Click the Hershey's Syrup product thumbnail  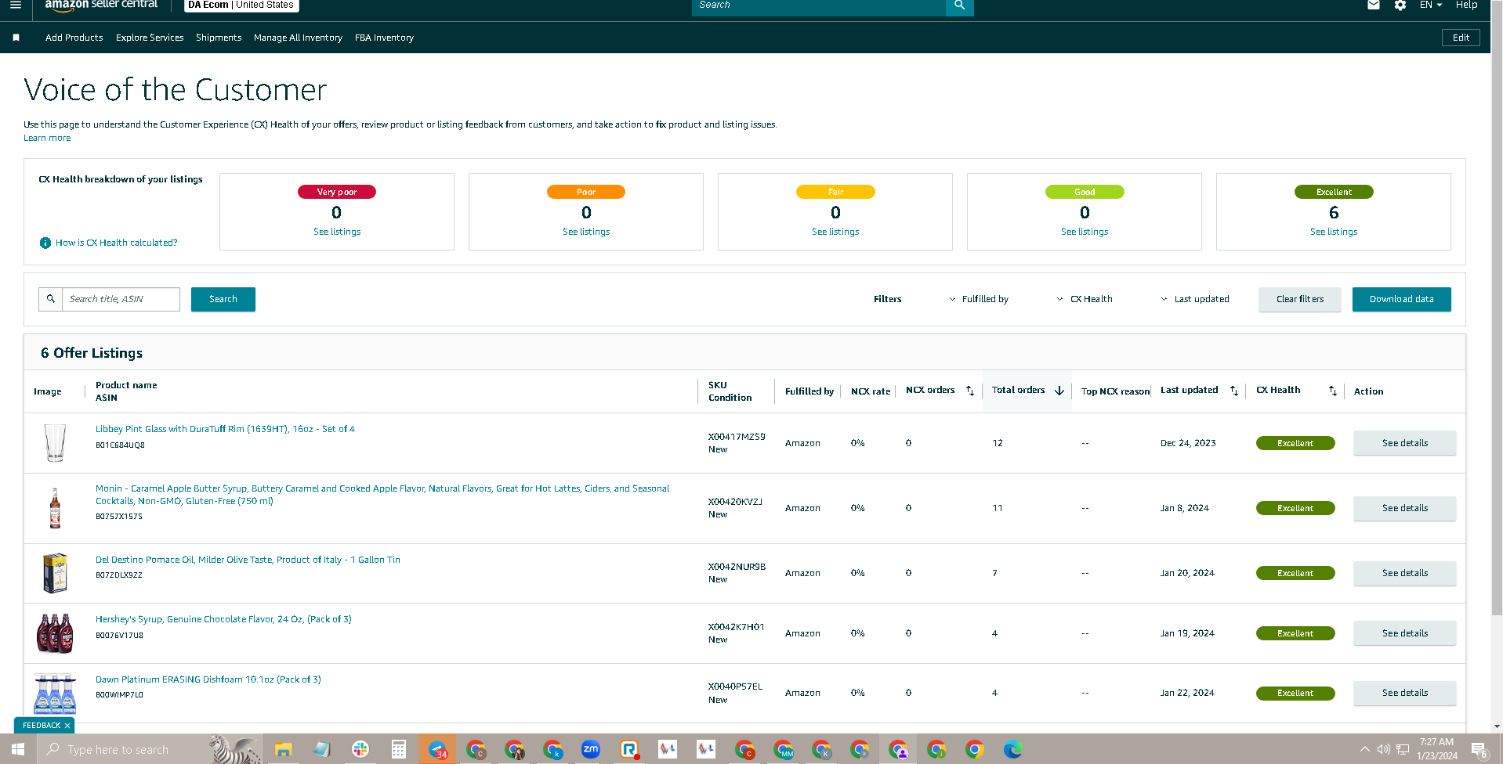click(x=55, y=633)
